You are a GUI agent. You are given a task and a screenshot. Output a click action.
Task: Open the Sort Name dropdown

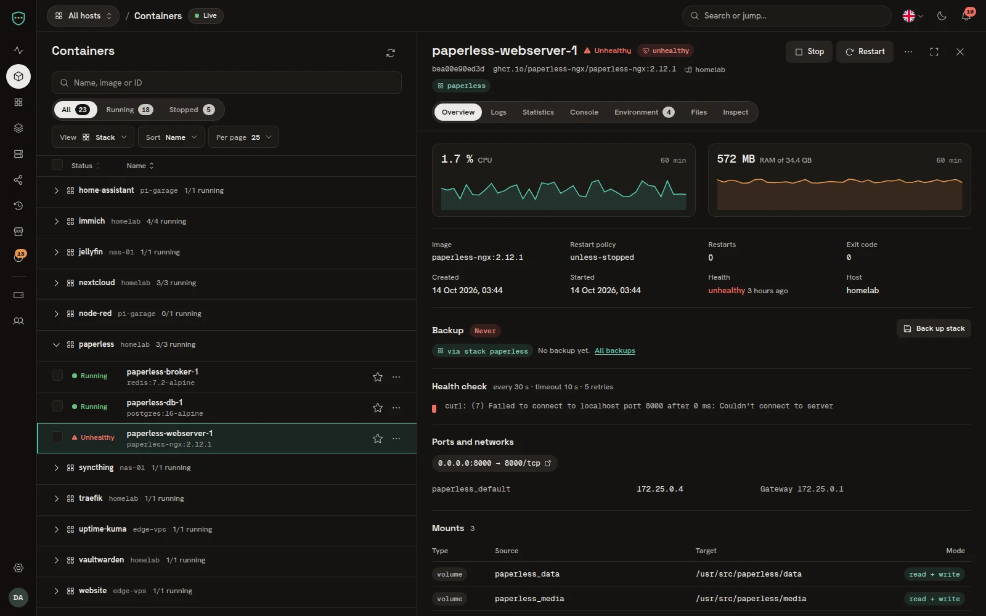click(x=171, y=137)
